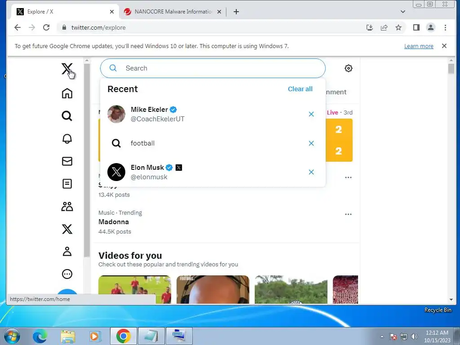This screenshot has height=345, width=460.
Task: Click the Videos for you heading
Action: coord(130,256)
